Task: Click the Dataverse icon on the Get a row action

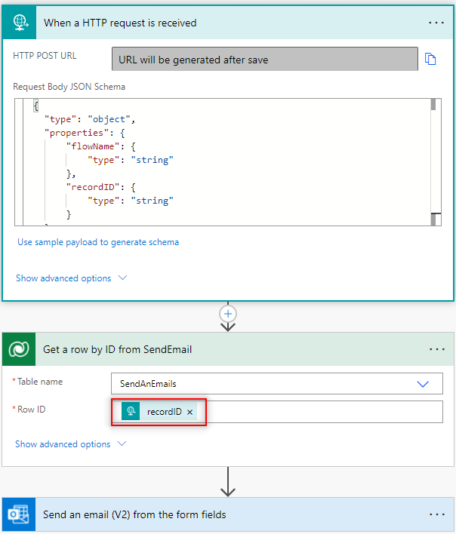Action: pos(18,349)
